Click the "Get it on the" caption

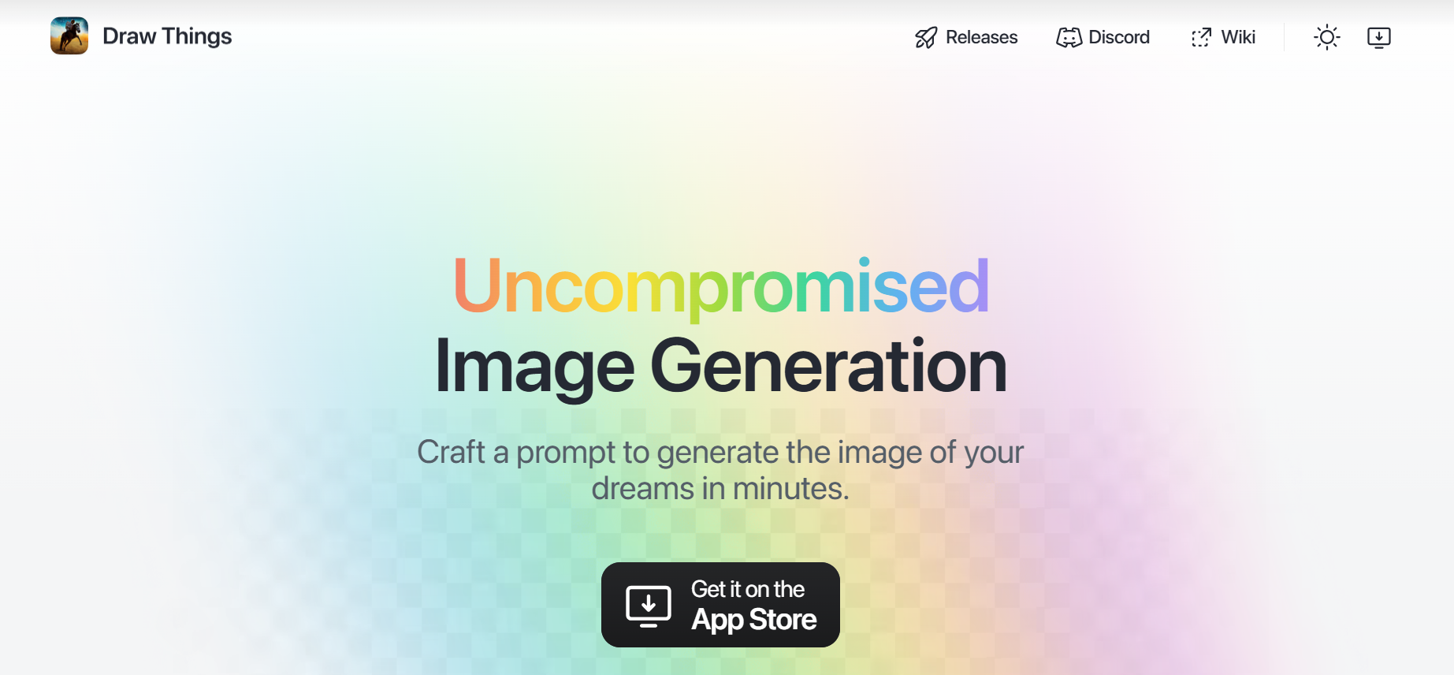point(748,589)
